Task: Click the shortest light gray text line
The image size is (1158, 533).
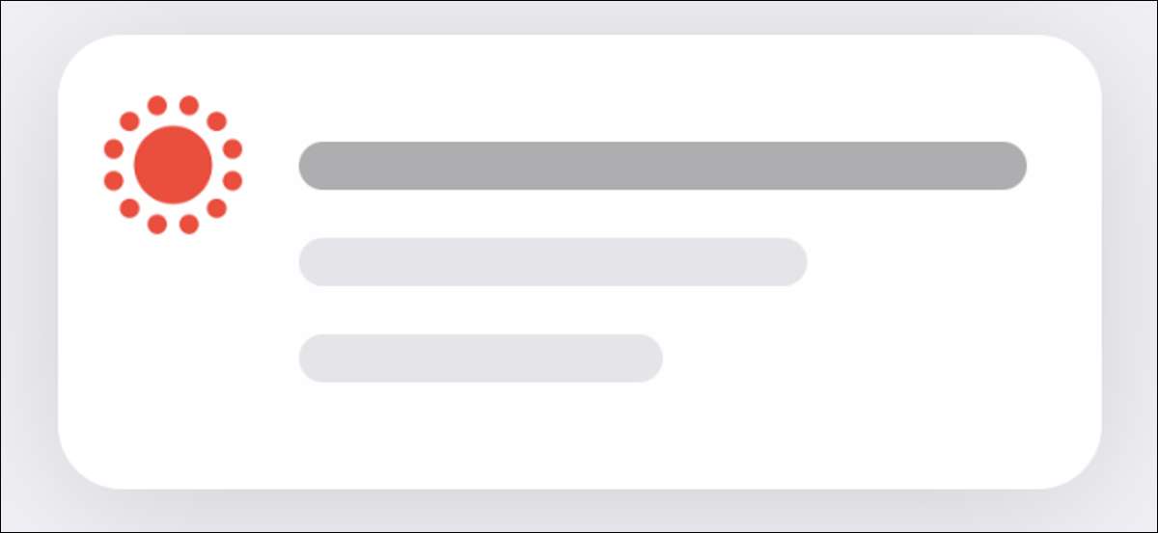Action: click(x=481, y=359)
